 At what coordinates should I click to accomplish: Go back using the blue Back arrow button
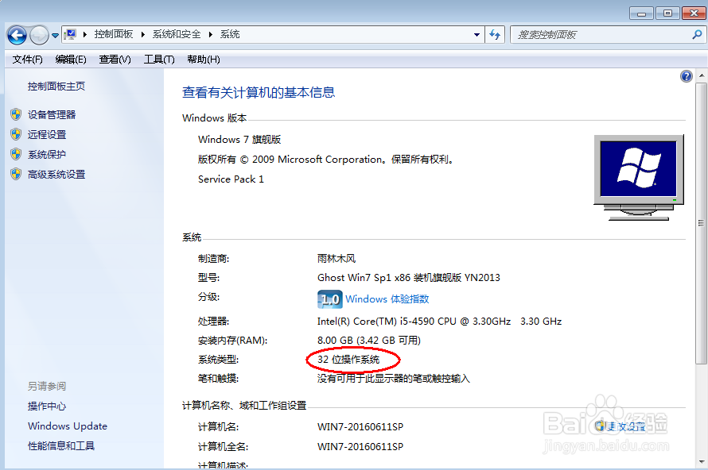[x=18, y=35]
